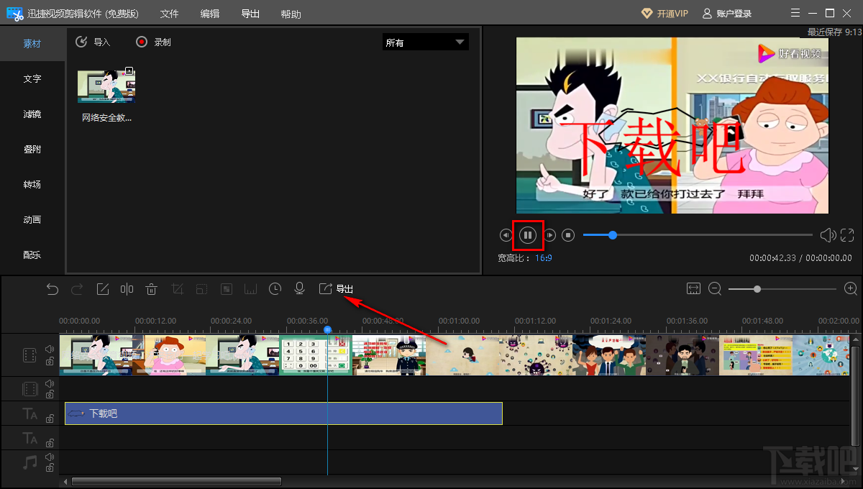Lock the second video track
The width and height of the screenshot is (863, 489).
tap(50, 395)
